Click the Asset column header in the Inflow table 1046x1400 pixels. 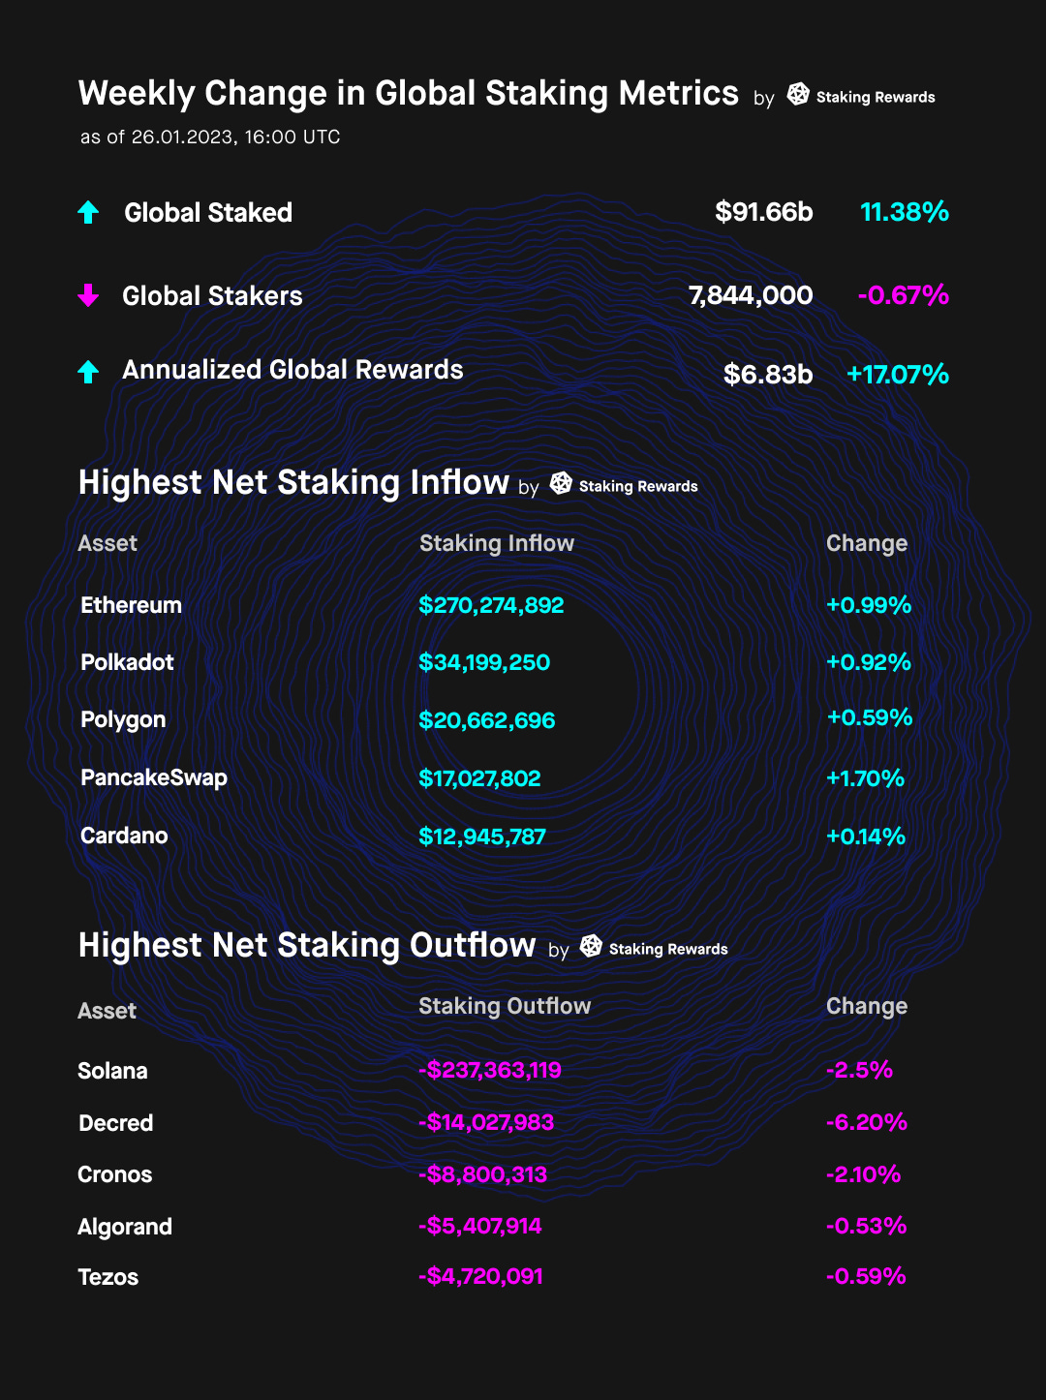coord(108,543)
